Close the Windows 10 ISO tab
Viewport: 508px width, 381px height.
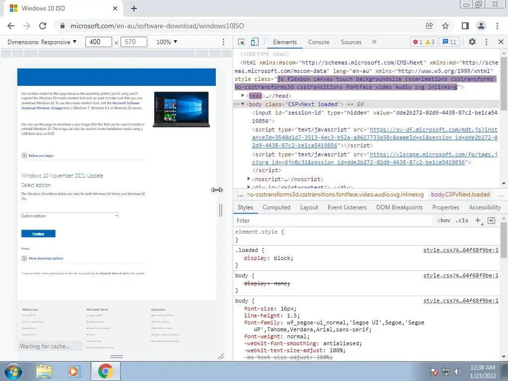point(115,8)
